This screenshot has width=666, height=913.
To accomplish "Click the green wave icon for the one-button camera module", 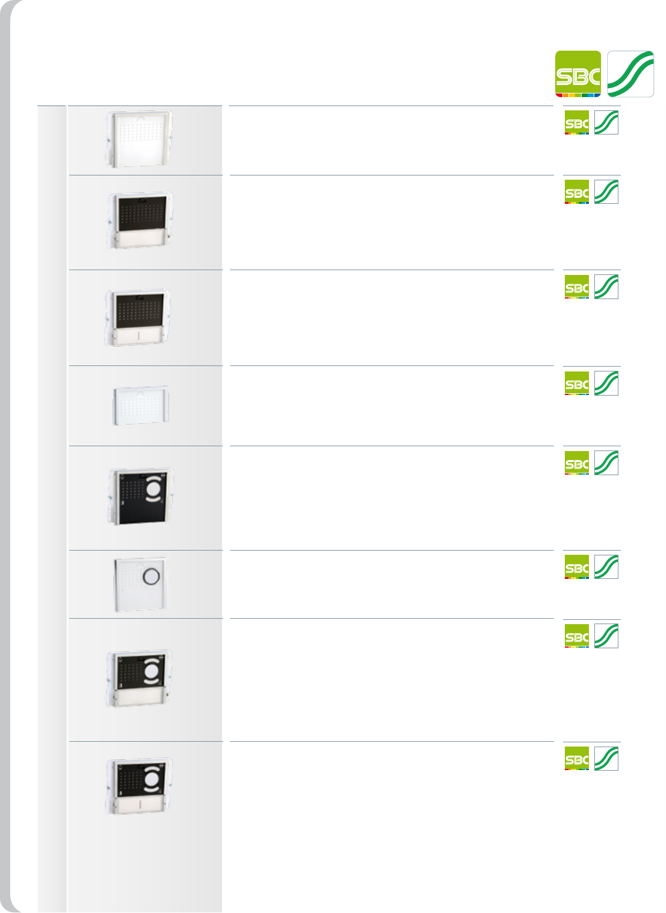I will click(x=606, y=636).
